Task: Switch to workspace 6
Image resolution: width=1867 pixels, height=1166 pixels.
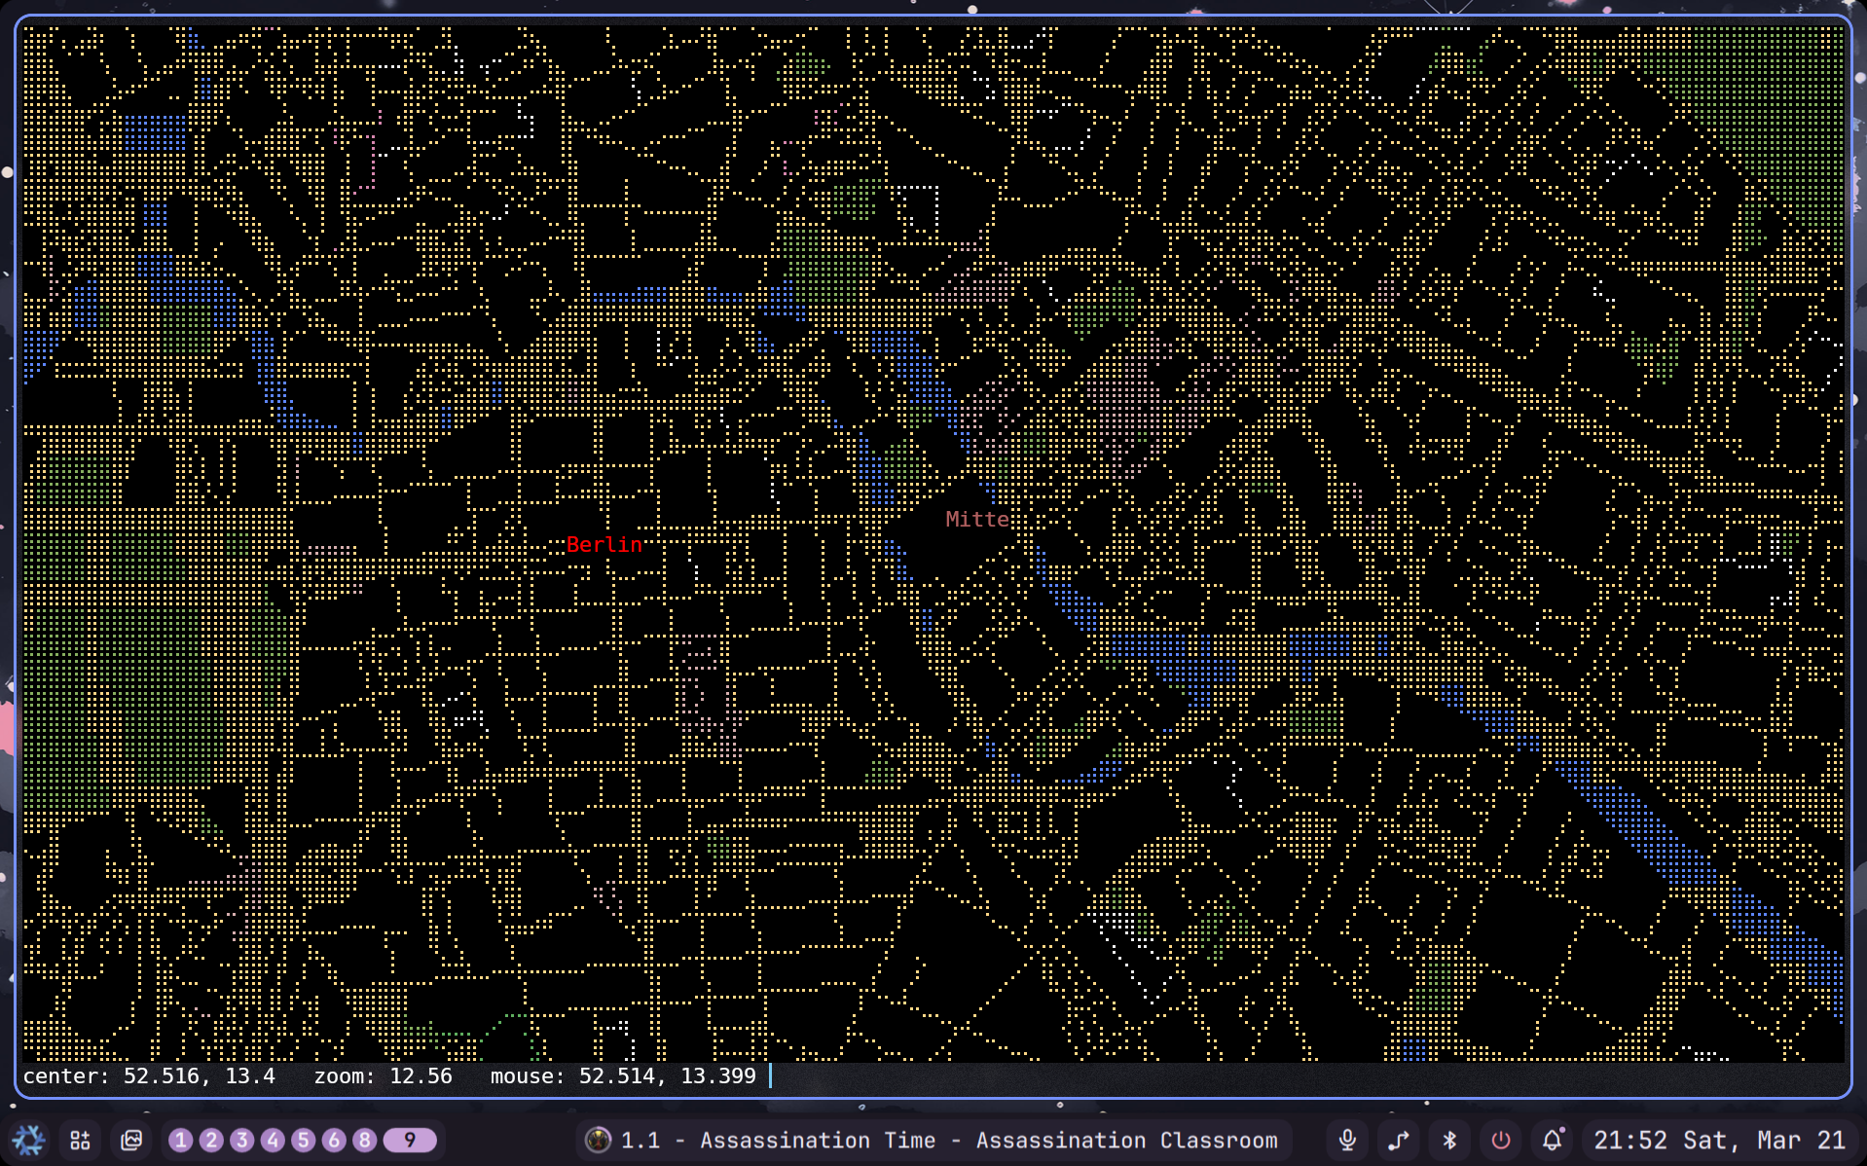Action: pos(334,1140)
